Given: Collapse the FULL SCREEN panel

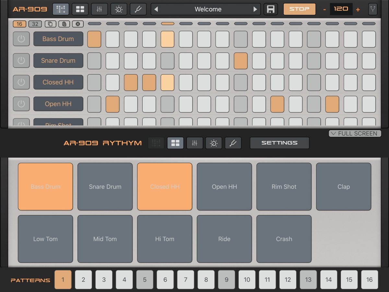Looking at the screenshot, I should pyautogui.click(x=355, y=133).
